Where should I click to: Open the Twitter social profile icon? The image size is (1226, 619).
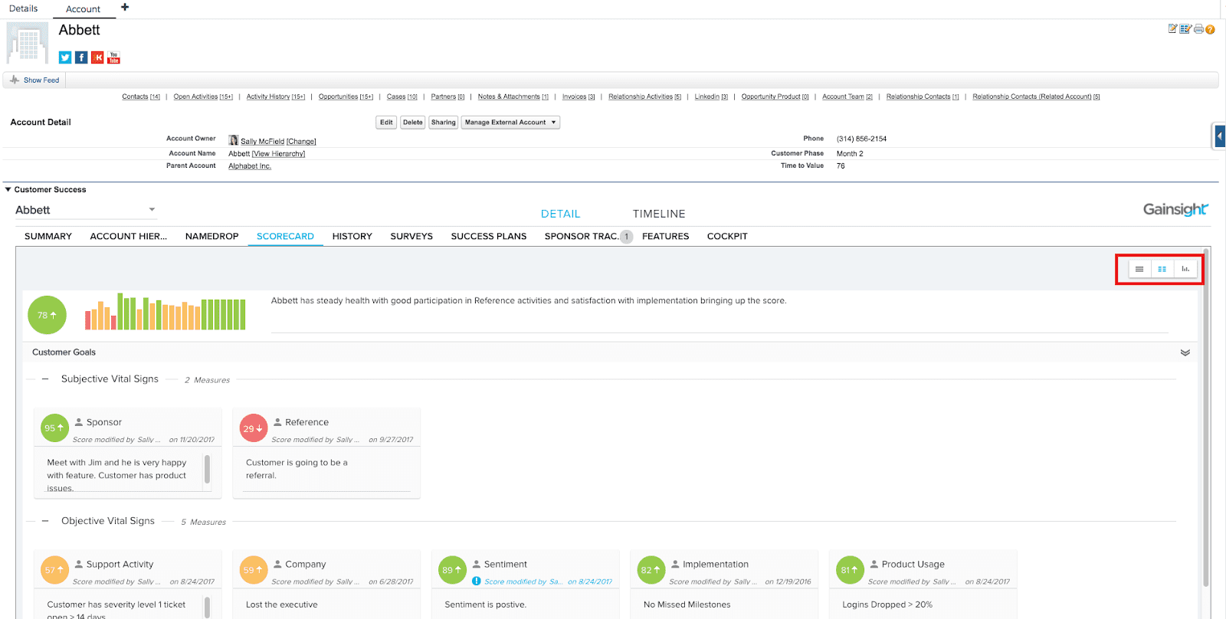coord(65,57)
